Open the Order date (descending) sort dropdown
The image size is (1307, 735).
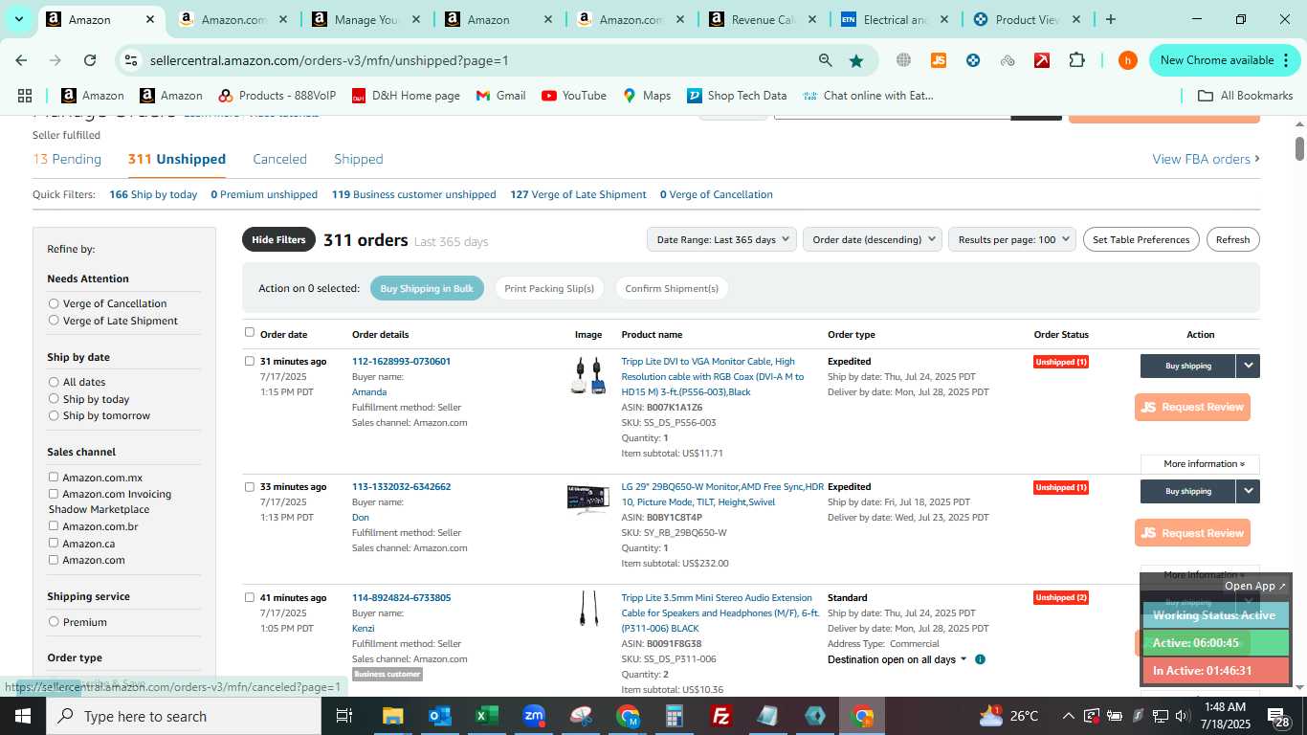tap(873, 239)
